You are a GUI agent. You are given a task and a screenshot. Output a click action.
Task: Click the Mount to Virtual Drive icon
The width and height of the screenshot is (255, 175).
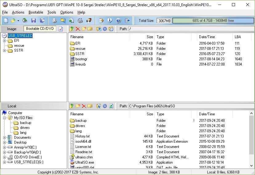(80, 21)
